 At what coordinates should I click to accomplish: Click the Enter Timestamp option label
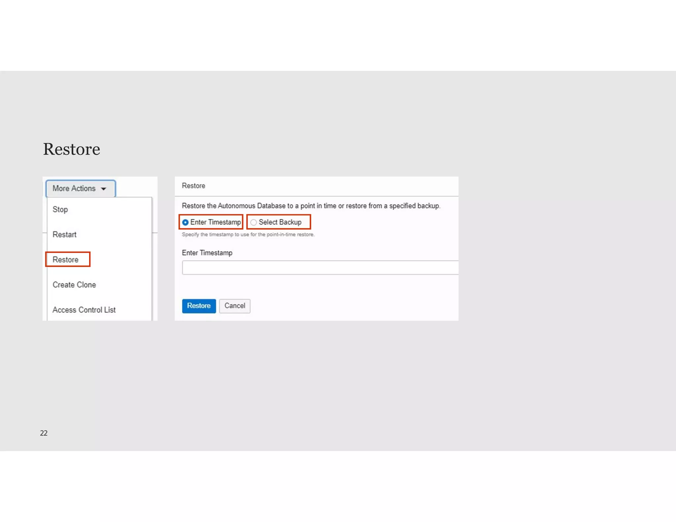click(x=216, y=222)
